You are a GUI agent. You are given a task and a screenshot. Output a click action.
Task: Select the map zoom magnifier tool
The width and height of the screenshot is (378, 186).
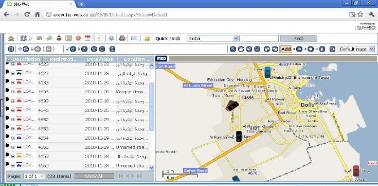coord(232,49)
